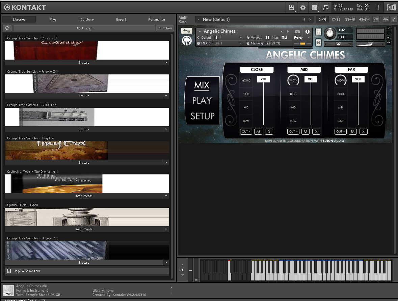Solo the instrument with S button

click(x=318, y=32)
